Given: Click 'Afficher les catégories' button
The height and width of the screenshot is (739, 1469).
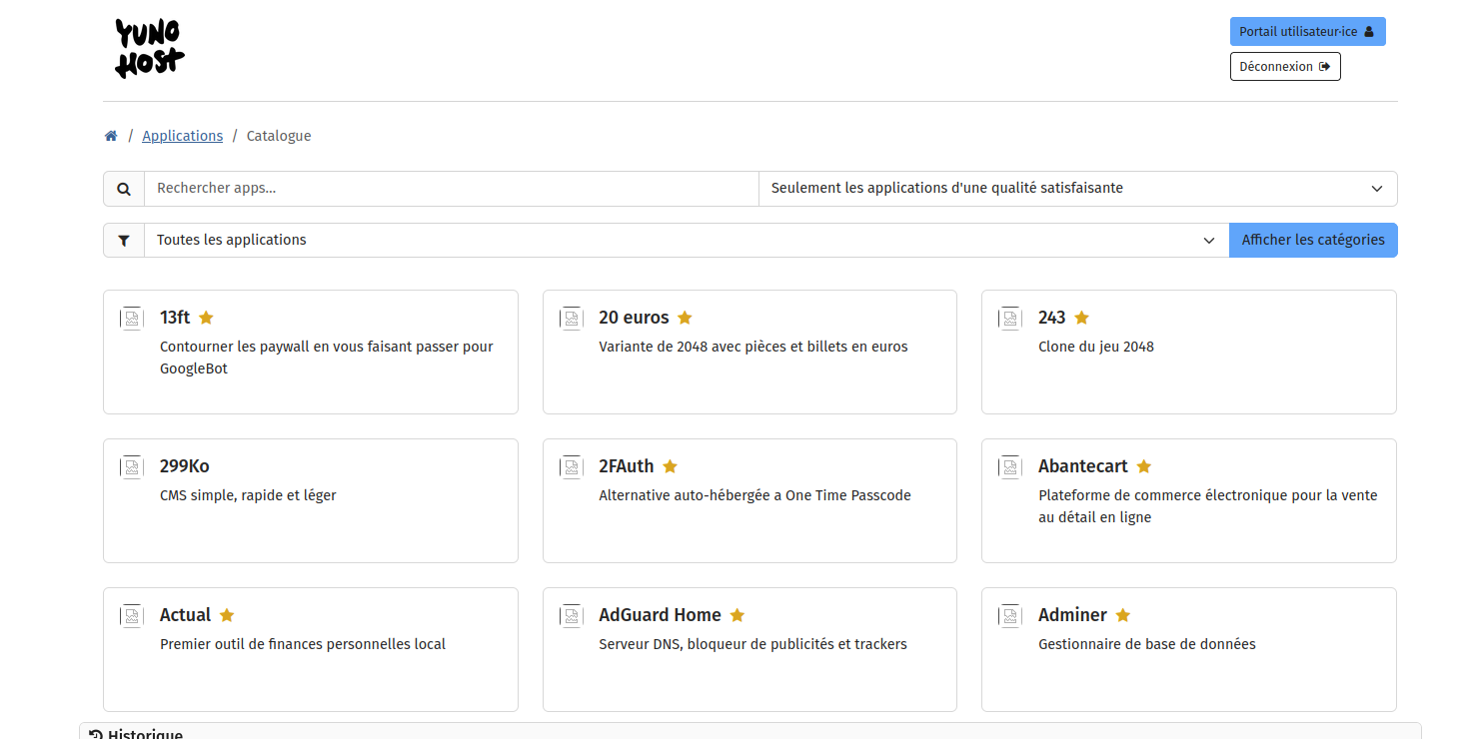Looking at the screenshot, I should pyautogui.click(x=1313, y=241).
